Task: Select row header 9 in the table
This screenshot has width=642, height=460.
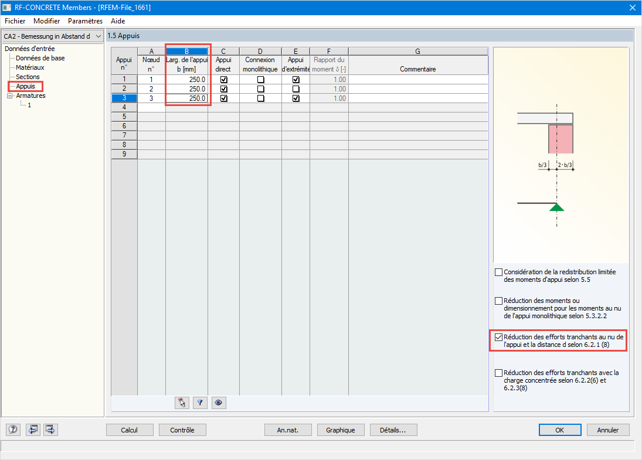Action: pyautogui.click(x=124, y=154)
